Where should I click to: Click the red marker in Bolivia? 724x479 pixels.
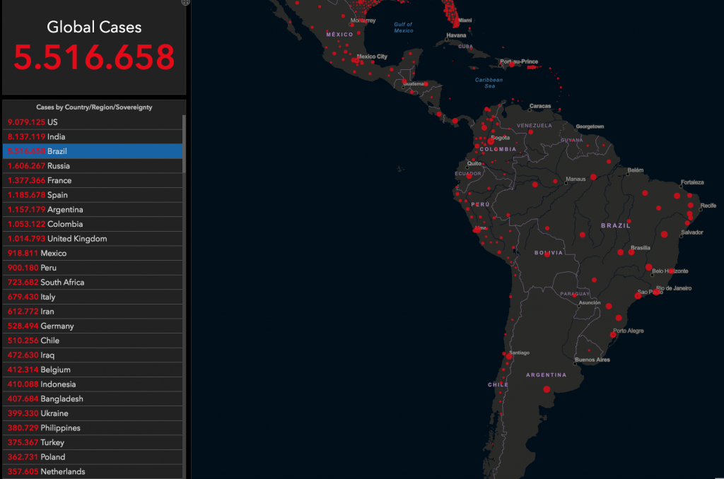(x=547, y=254)
